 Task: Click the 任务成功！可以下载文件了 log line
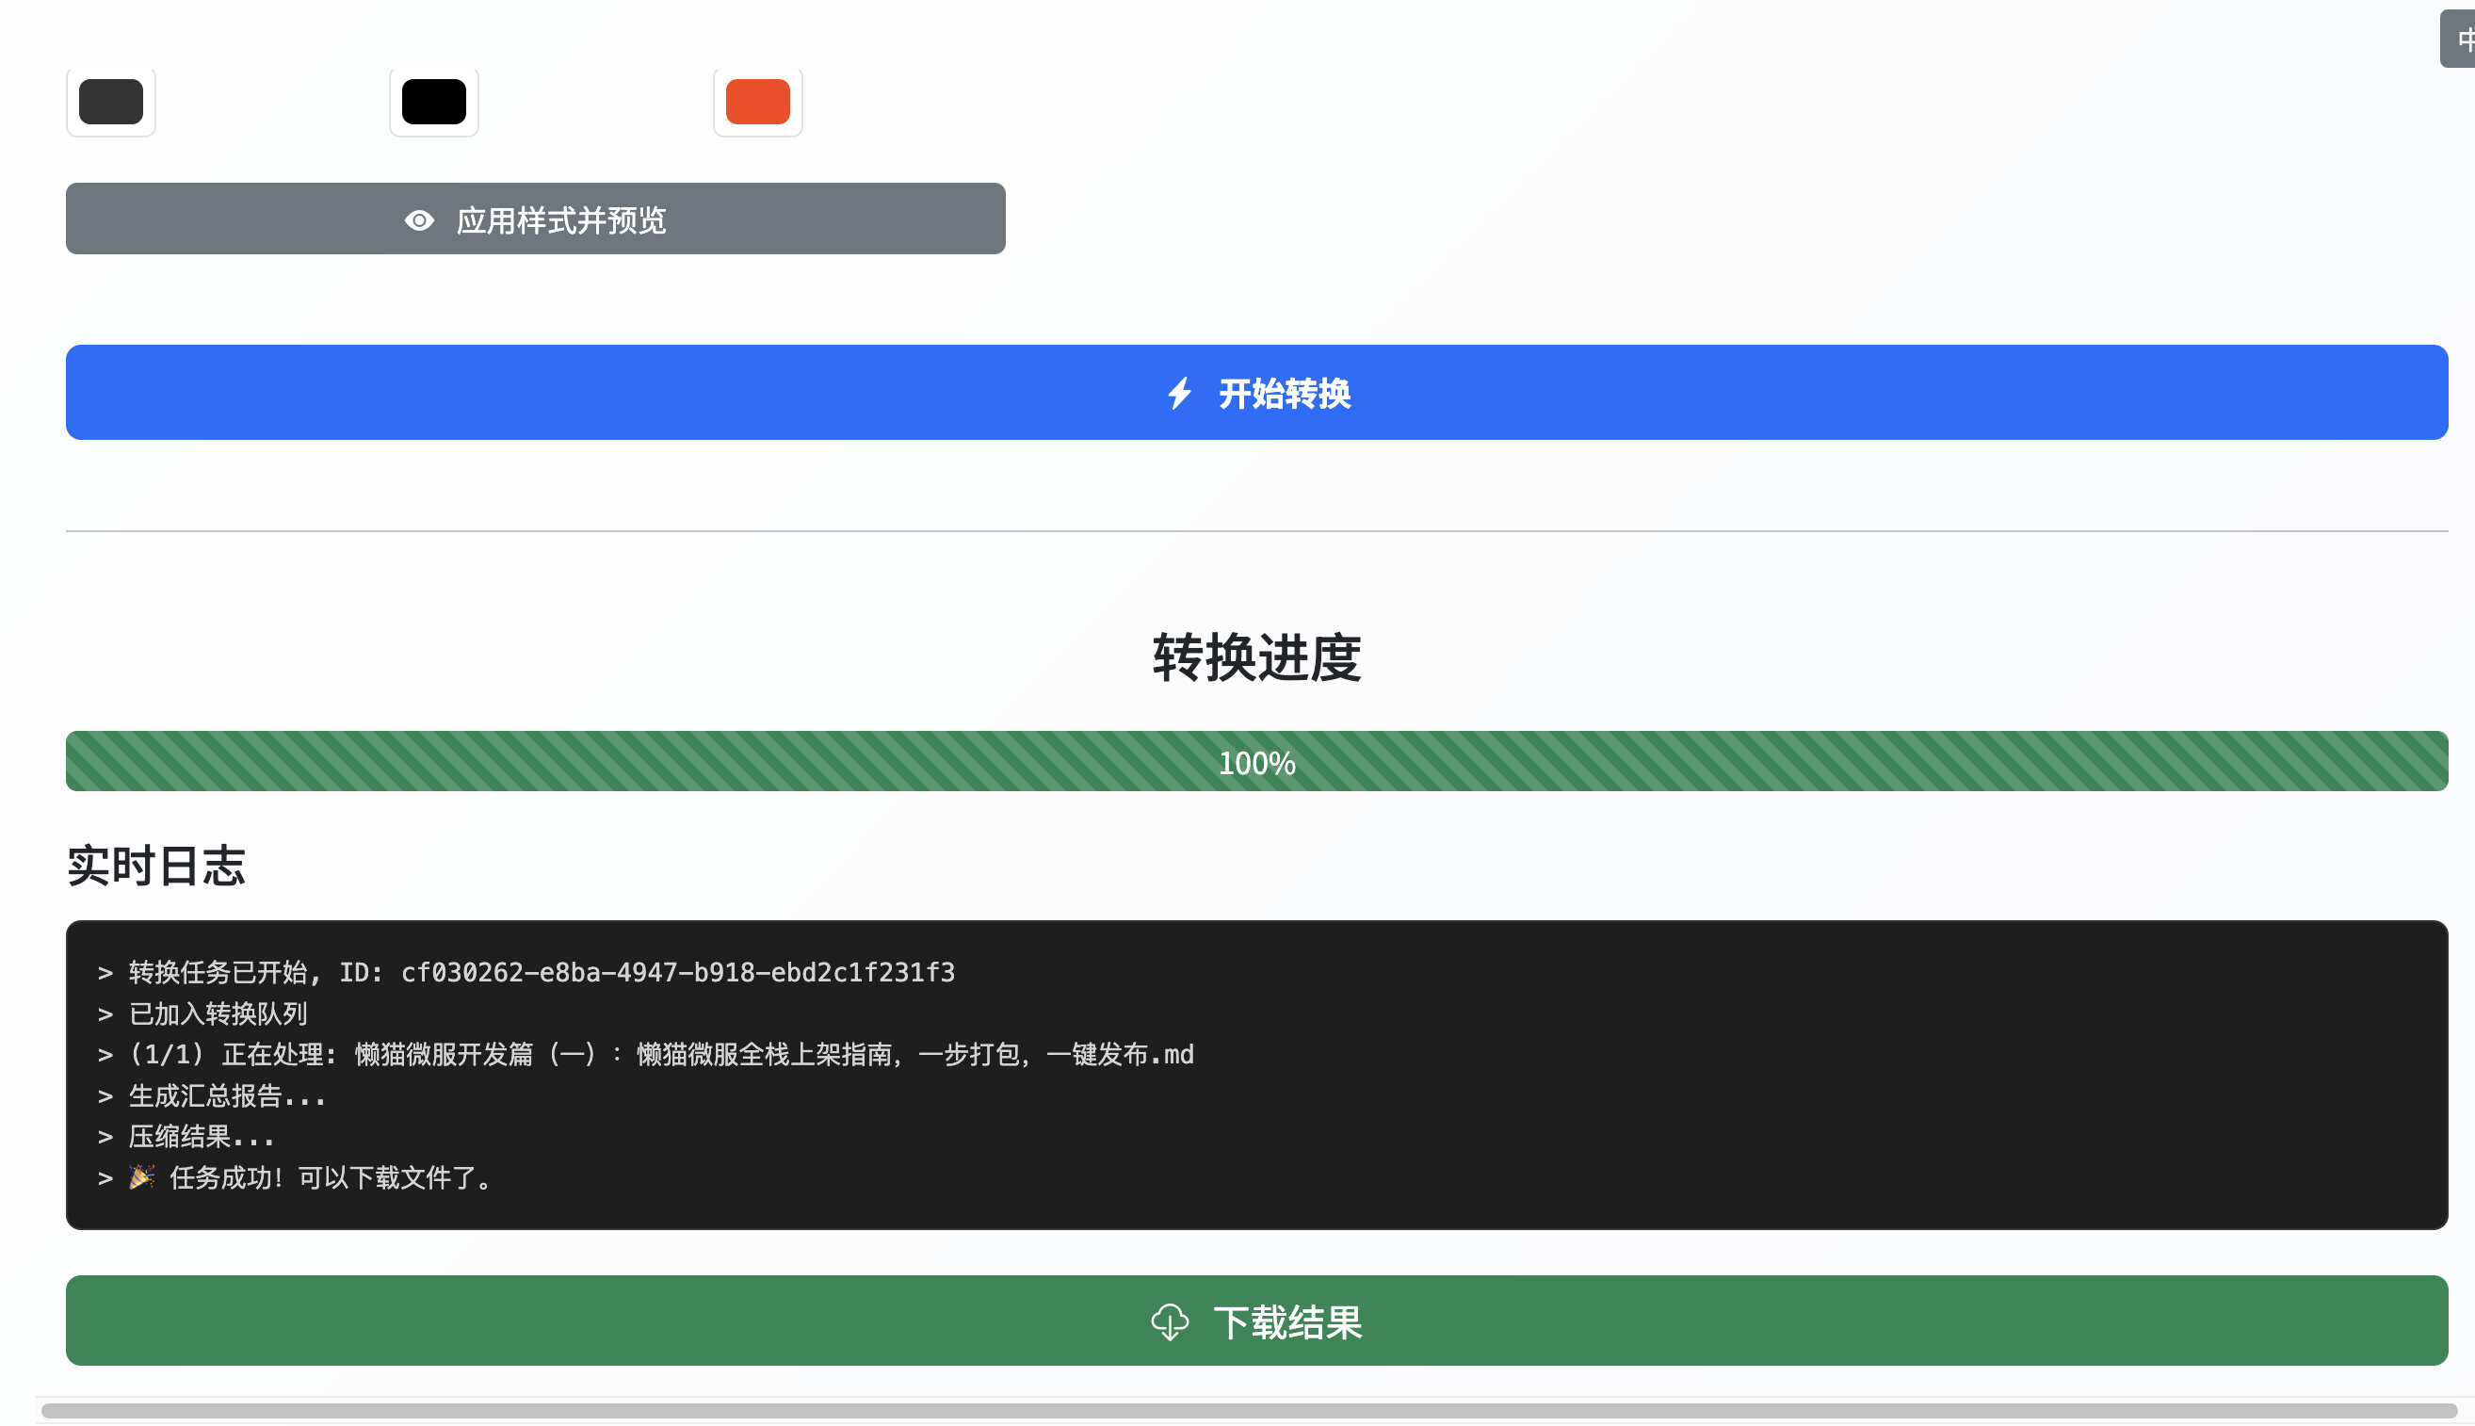point(295,1177)
